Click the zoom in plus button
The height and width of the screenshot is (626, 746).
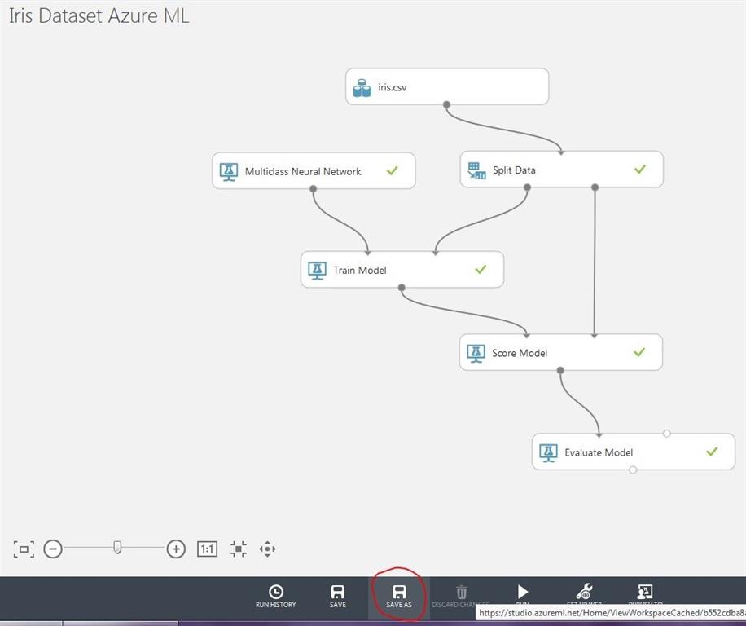[x=176, y=549]
